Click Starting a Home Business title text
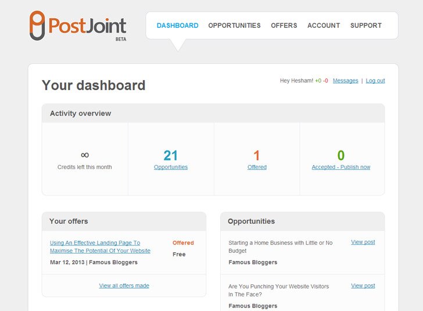Image resolution: width=423 pixels, height=311 pixels. (281, 246)
